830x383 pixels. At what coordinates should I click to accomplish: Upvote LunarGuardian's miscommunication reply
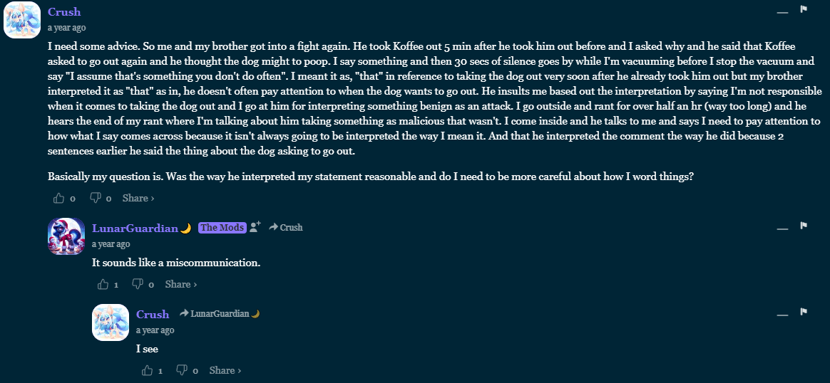[x=103, y=284]
